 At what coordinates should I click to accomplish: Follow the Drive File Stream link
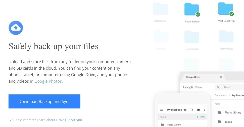[69, 120]
